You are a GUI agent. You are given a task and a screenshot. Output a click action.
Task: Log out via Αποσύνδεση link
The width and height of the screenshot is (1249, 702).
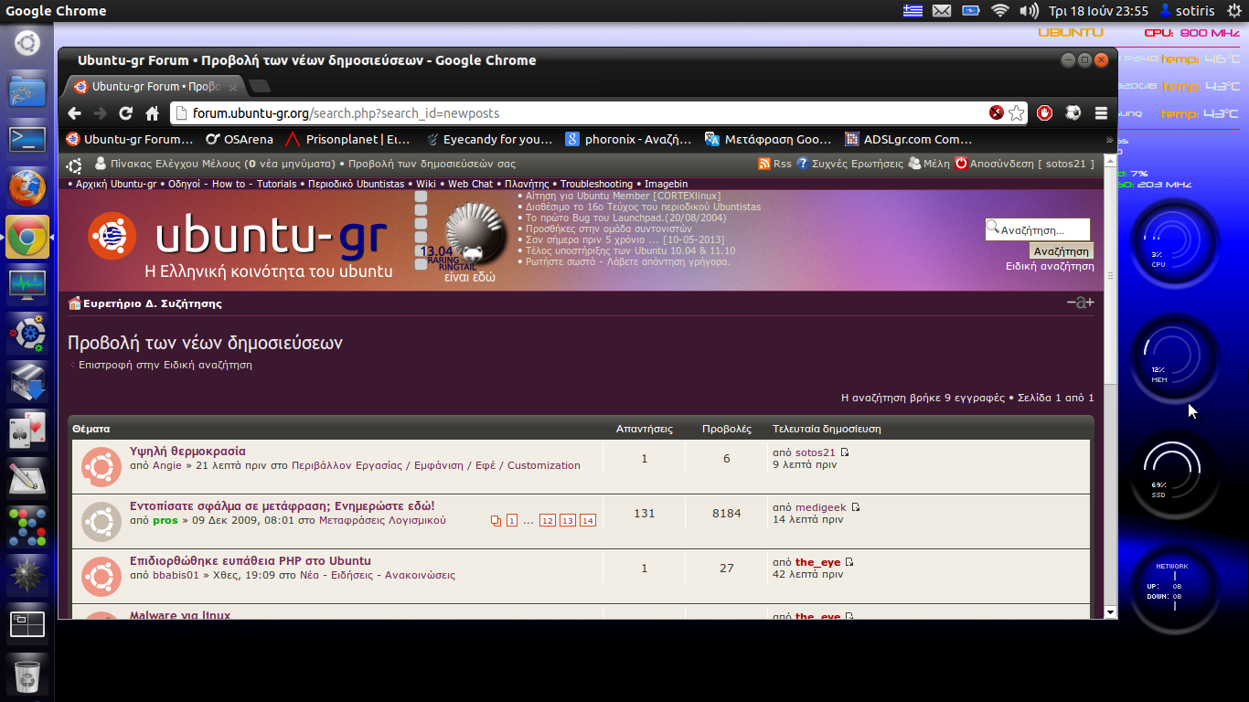1025,164
